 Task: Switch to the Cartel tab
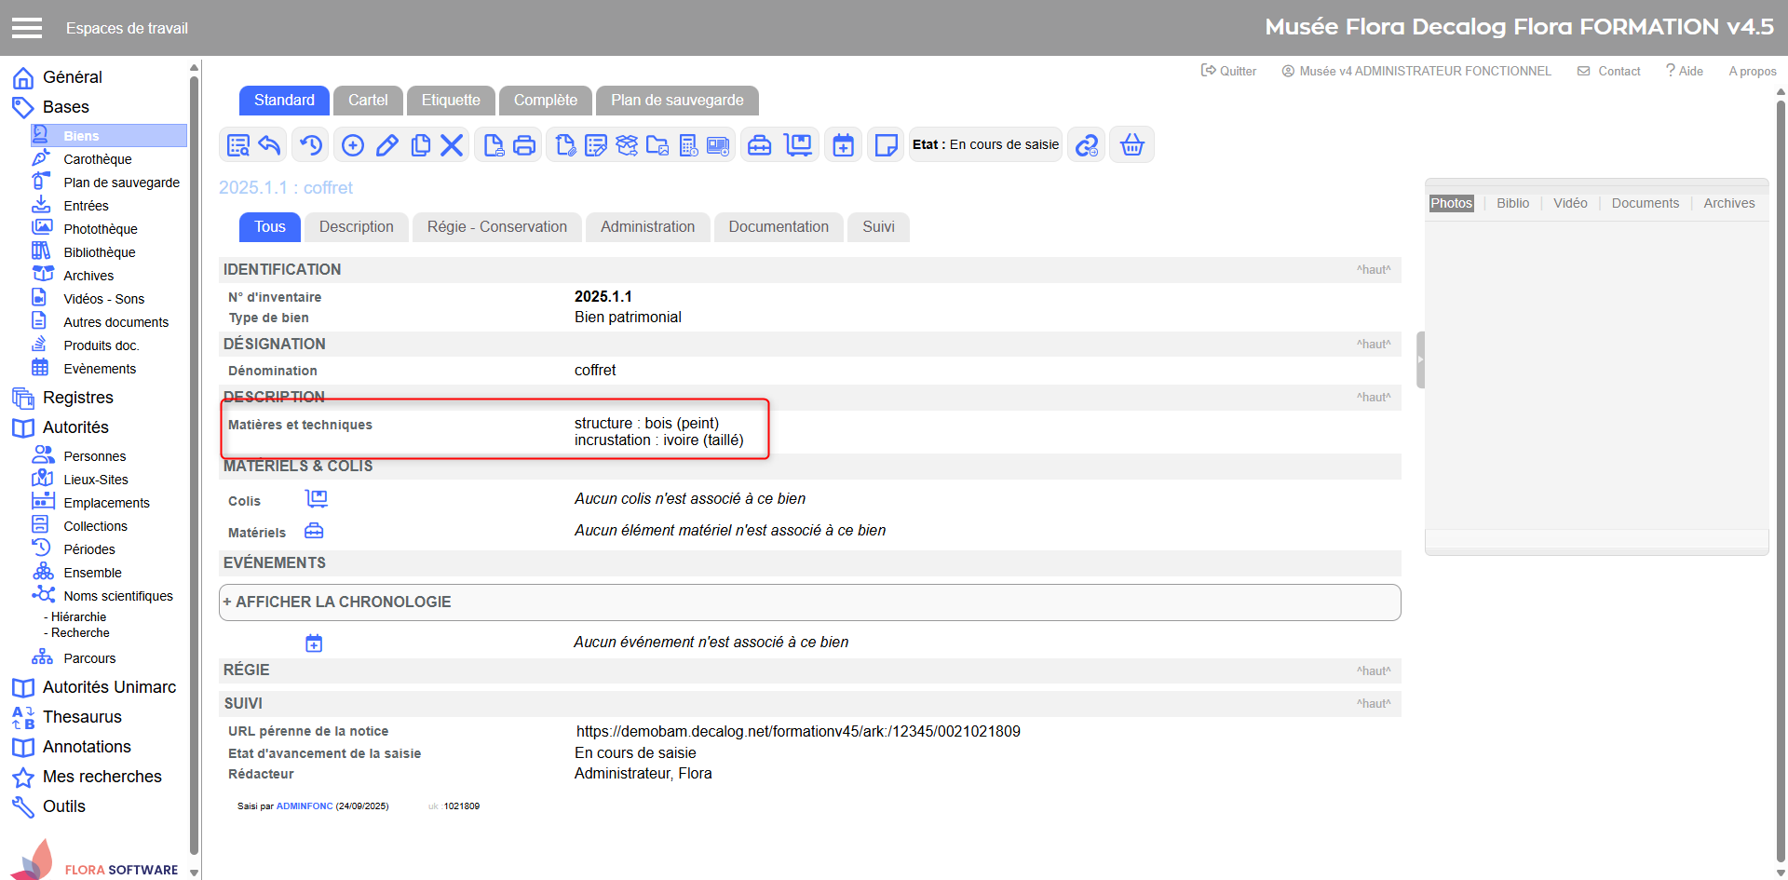(368, 101)
